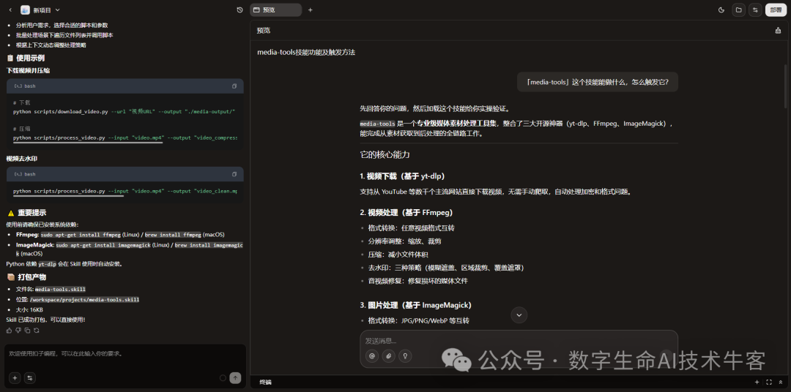Viewport: 791px width, 392px height.
Task: Add attachment with plus in left input
Action: (x=15, y=378)
